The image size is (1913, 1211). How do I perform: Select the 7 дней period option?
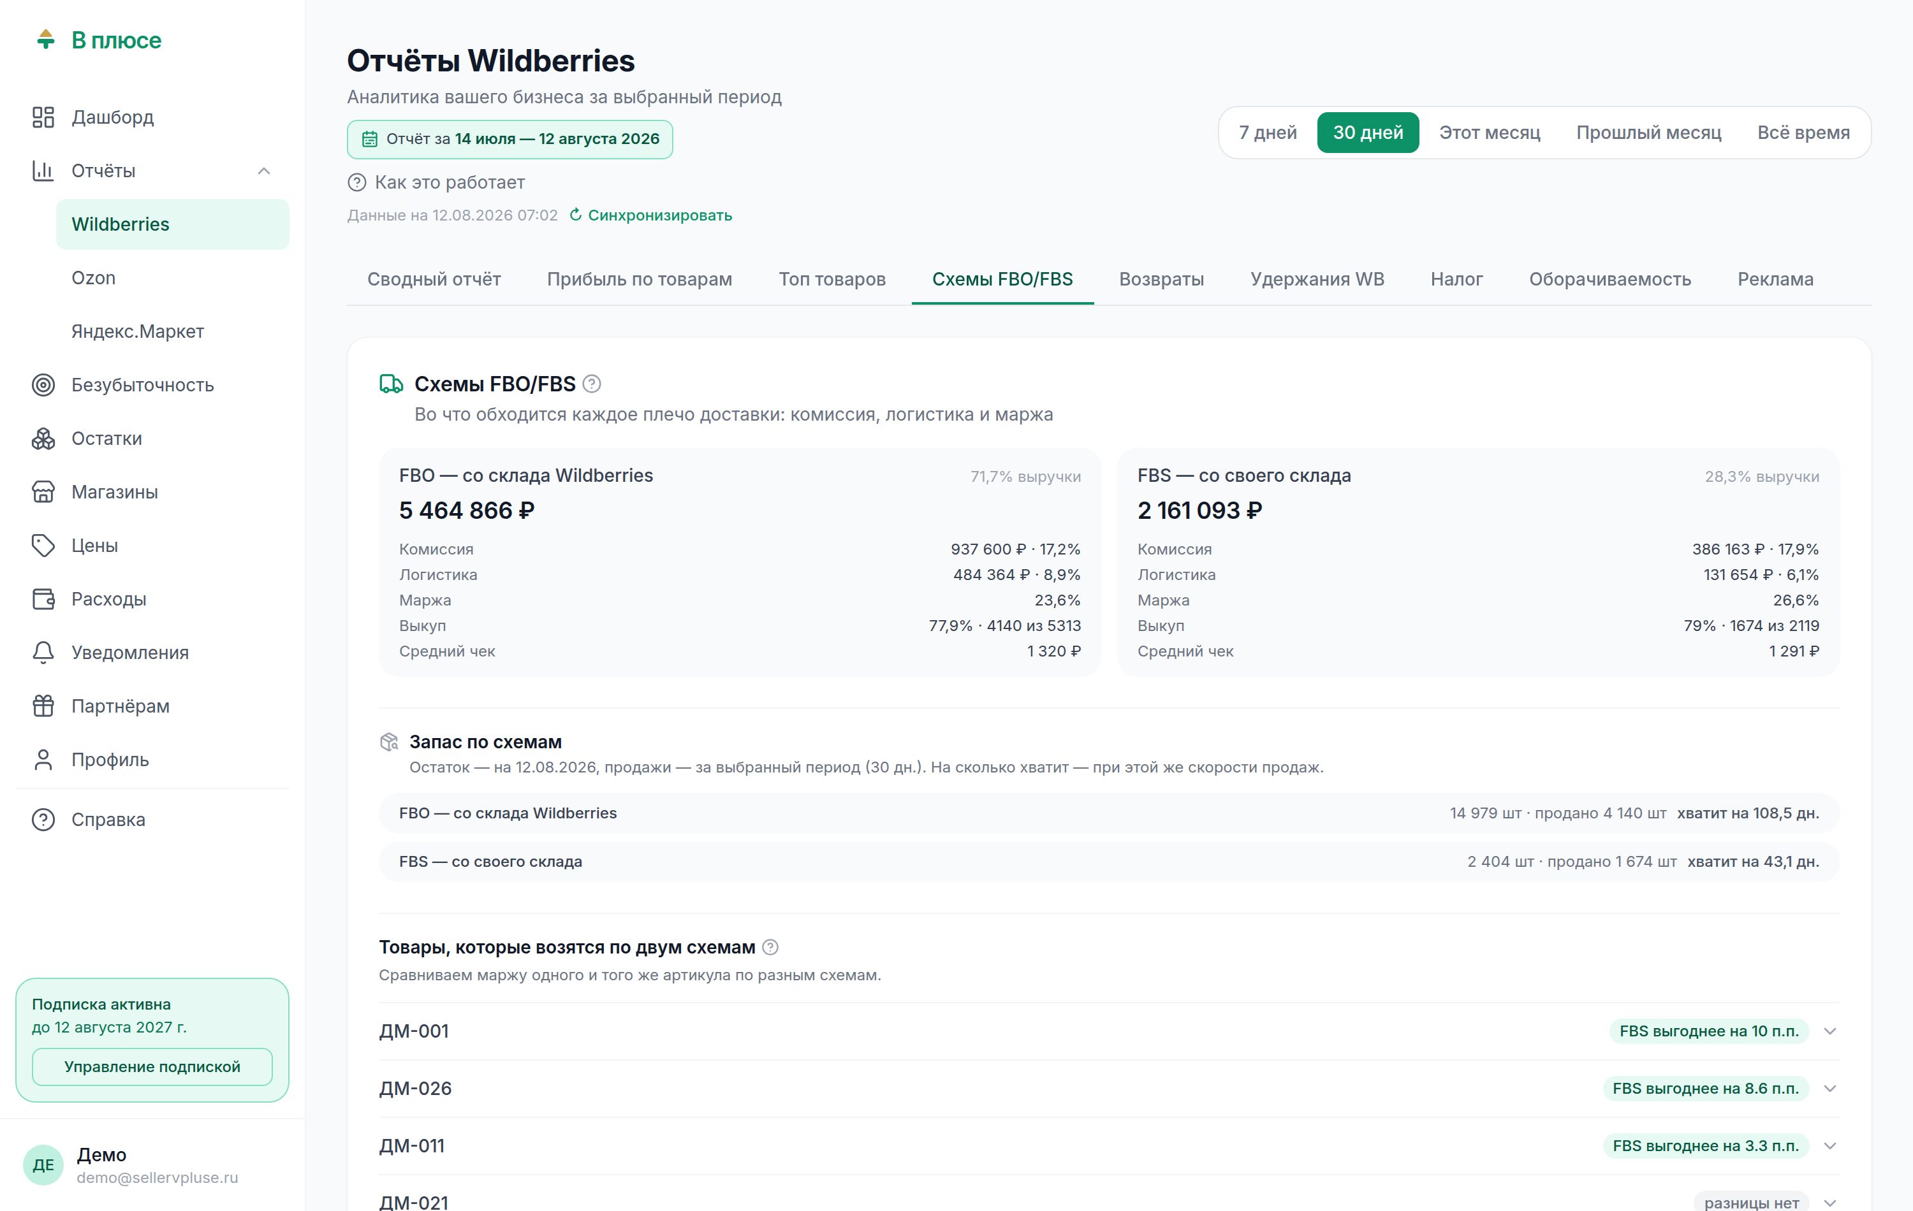click(1267, 133)
